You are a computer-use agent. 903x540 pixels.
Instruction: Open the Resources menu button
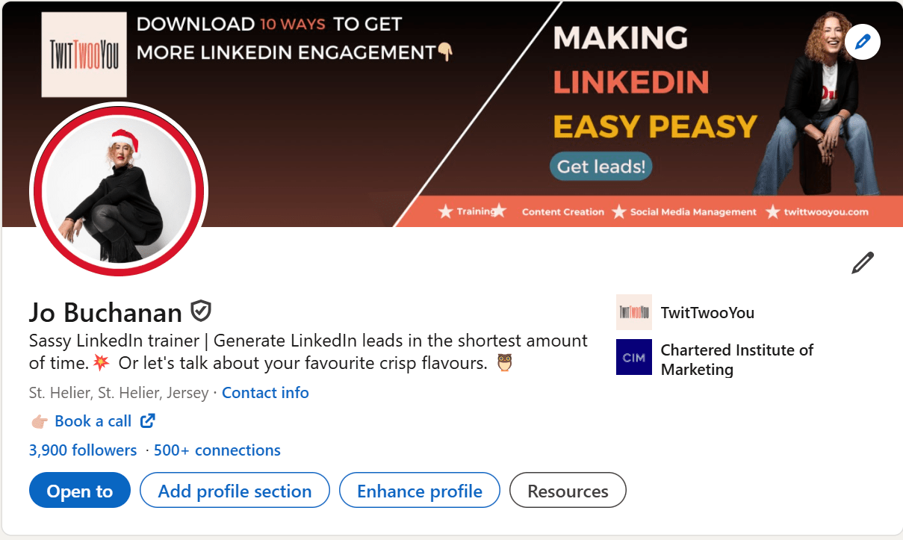[x=568, y=491]
